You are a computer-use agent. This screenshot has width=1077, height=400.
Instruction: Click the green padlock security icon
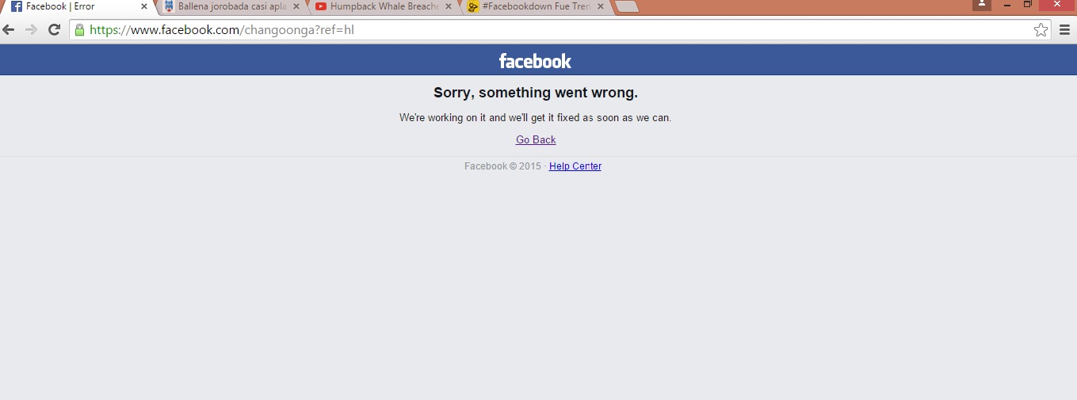tap(79, 30)
